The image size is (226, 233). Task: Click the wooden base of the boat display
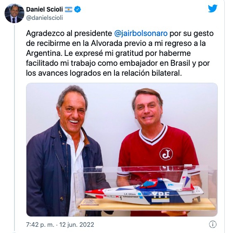click(147, 205)
